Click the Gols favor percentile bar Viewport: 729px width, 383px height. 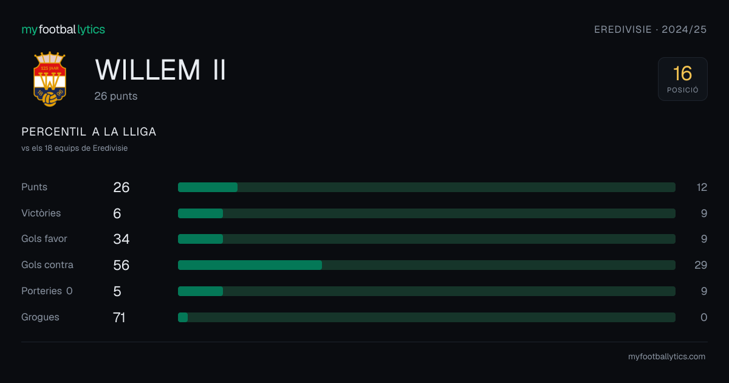point(426,239)
